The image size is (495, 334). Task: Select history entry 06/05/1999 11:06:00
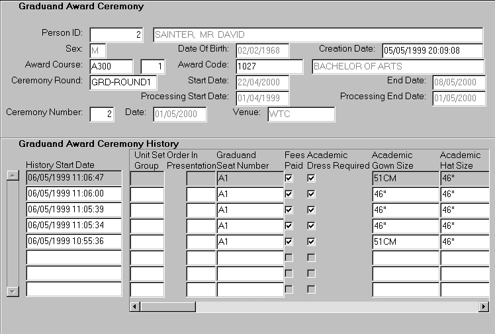(x=73, y=194)
